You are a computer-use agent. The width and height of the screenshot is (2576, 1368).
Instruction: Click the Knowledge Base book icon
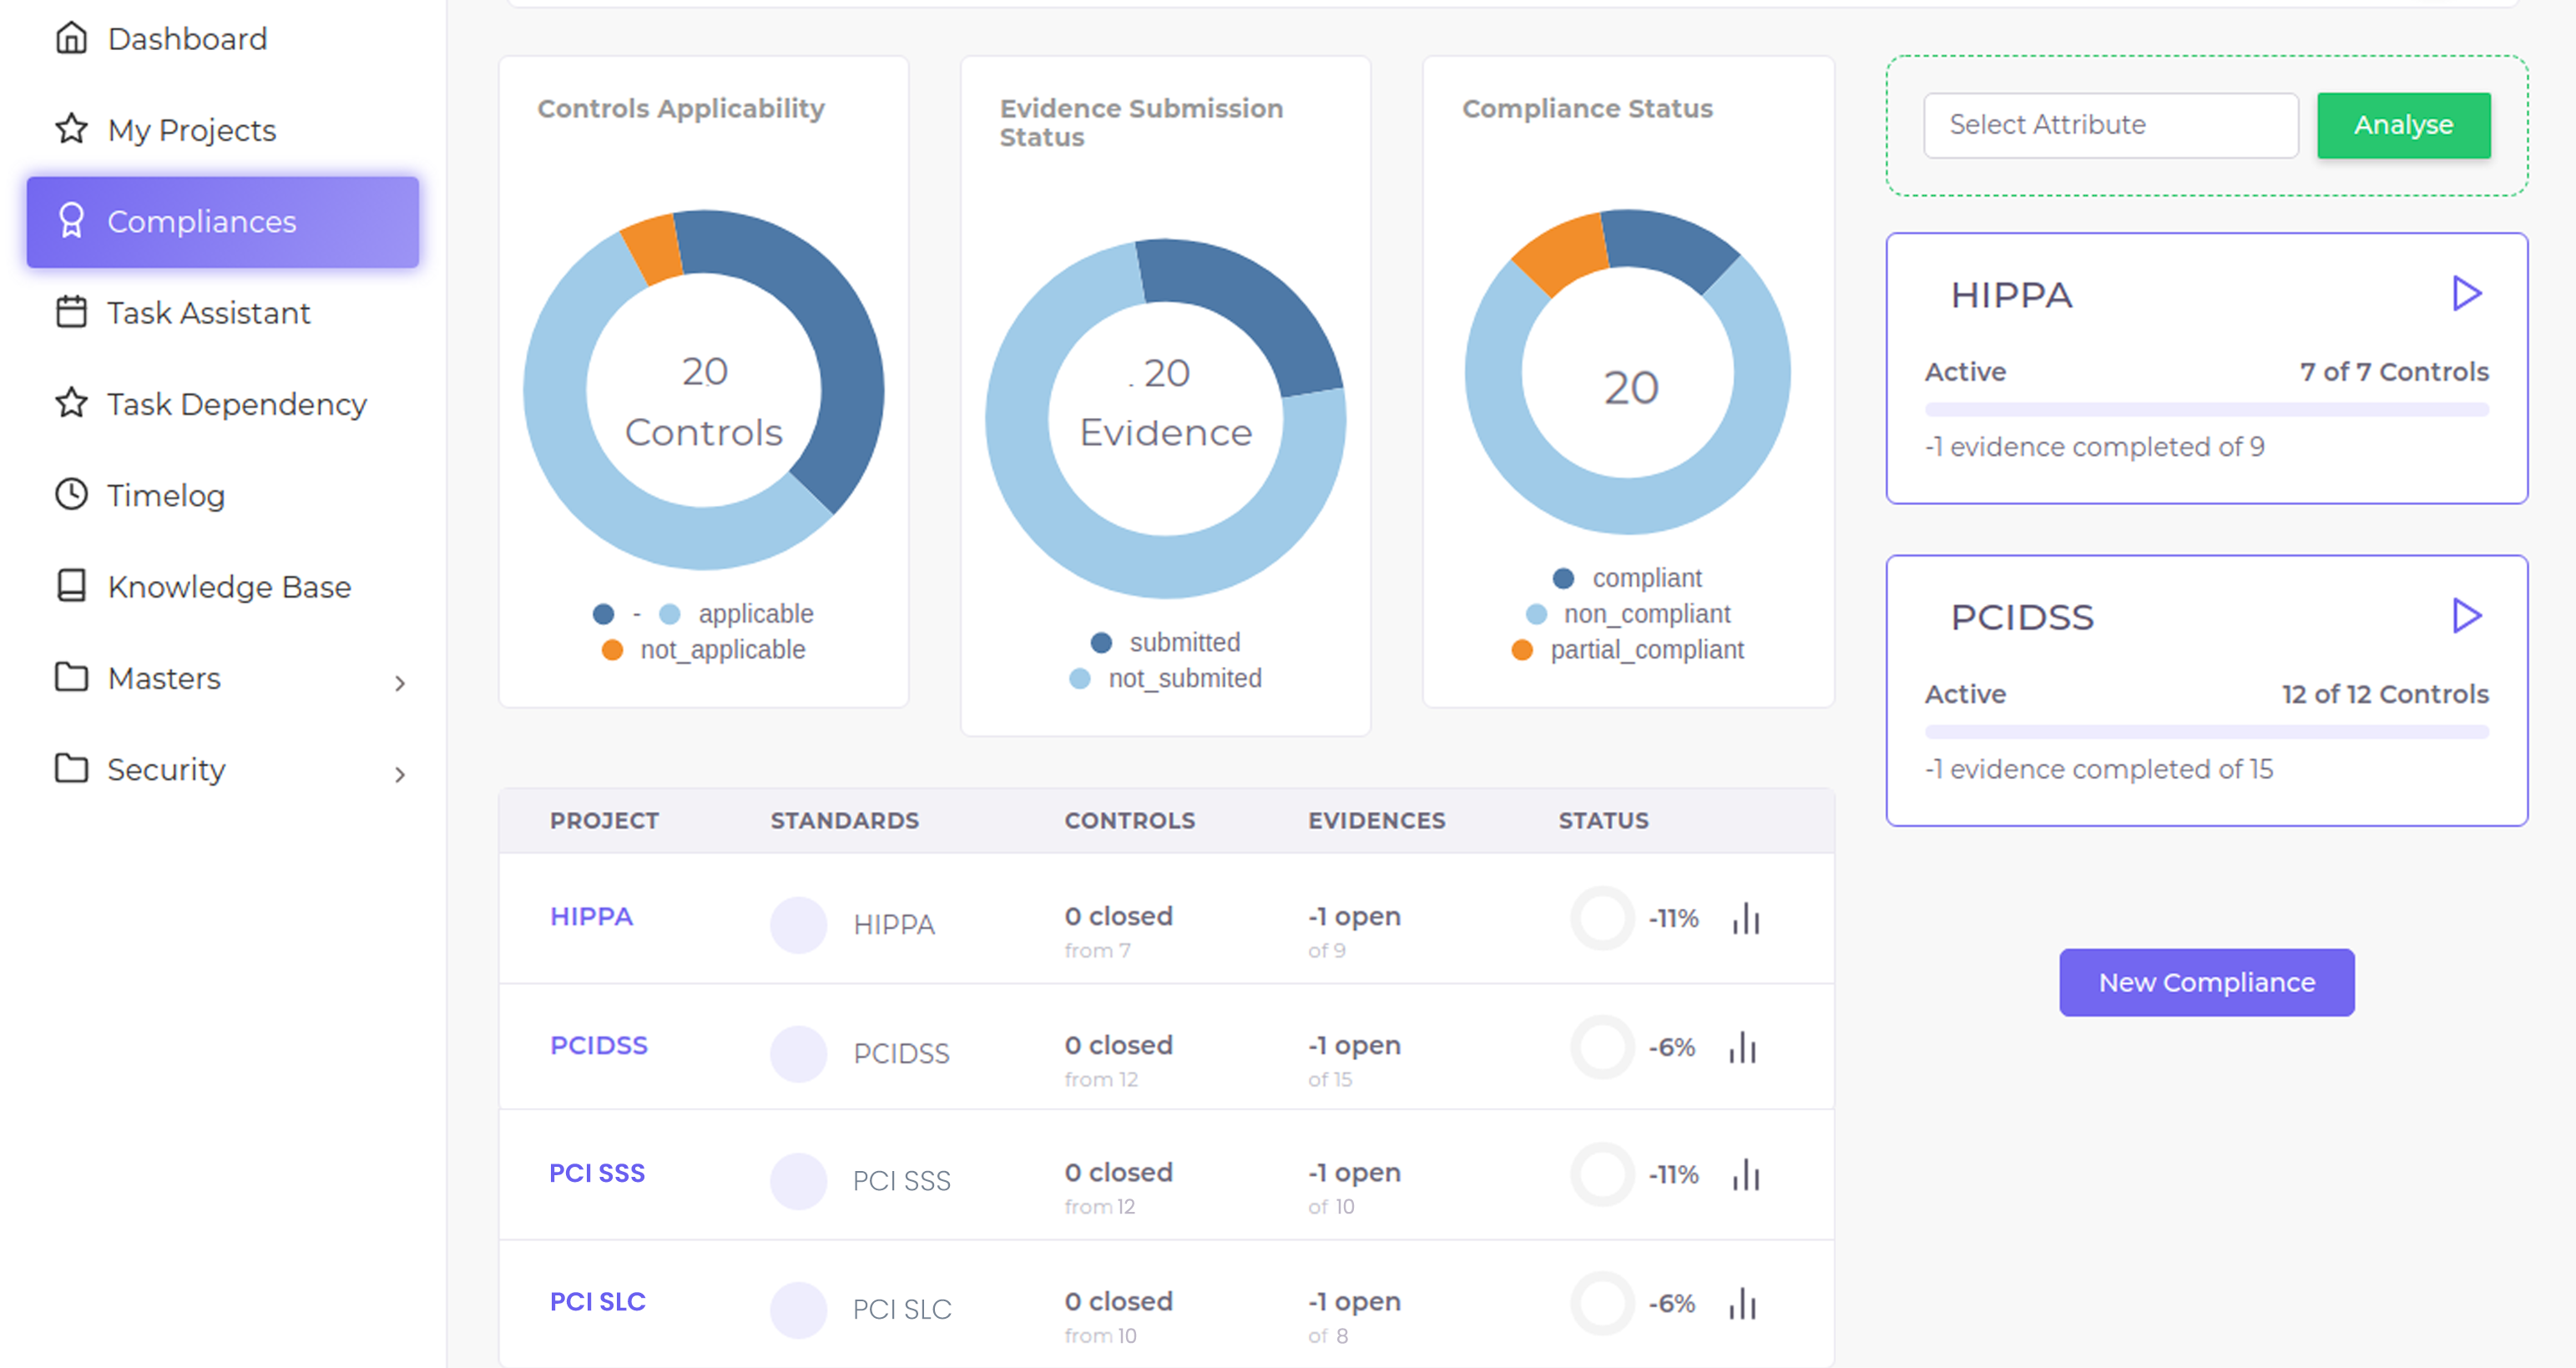point(71,585)
